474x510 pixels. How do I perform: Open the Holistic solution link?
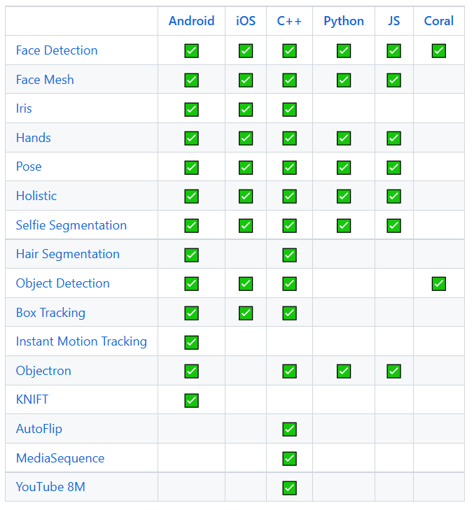[36, 196]
